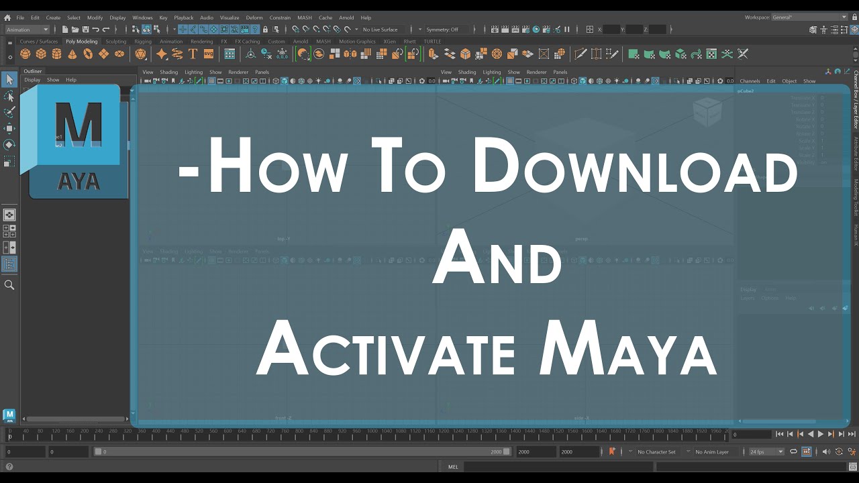
Task: Toggle the timeline loop playback button
Action: point(794,452)
